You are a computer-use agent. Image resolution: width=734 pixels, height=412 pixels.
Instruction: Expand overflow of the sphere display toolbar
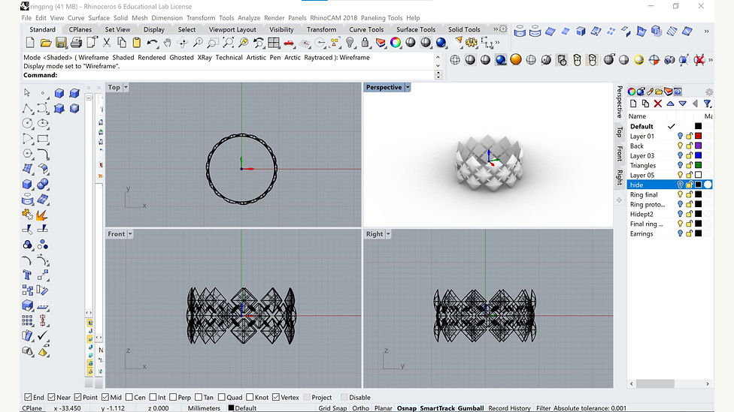[711, 60]
